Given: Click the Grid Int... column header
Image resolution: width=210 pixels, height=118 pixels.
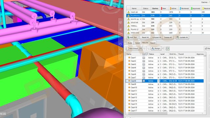Looking at the screenshot, I should pos(173,54).
